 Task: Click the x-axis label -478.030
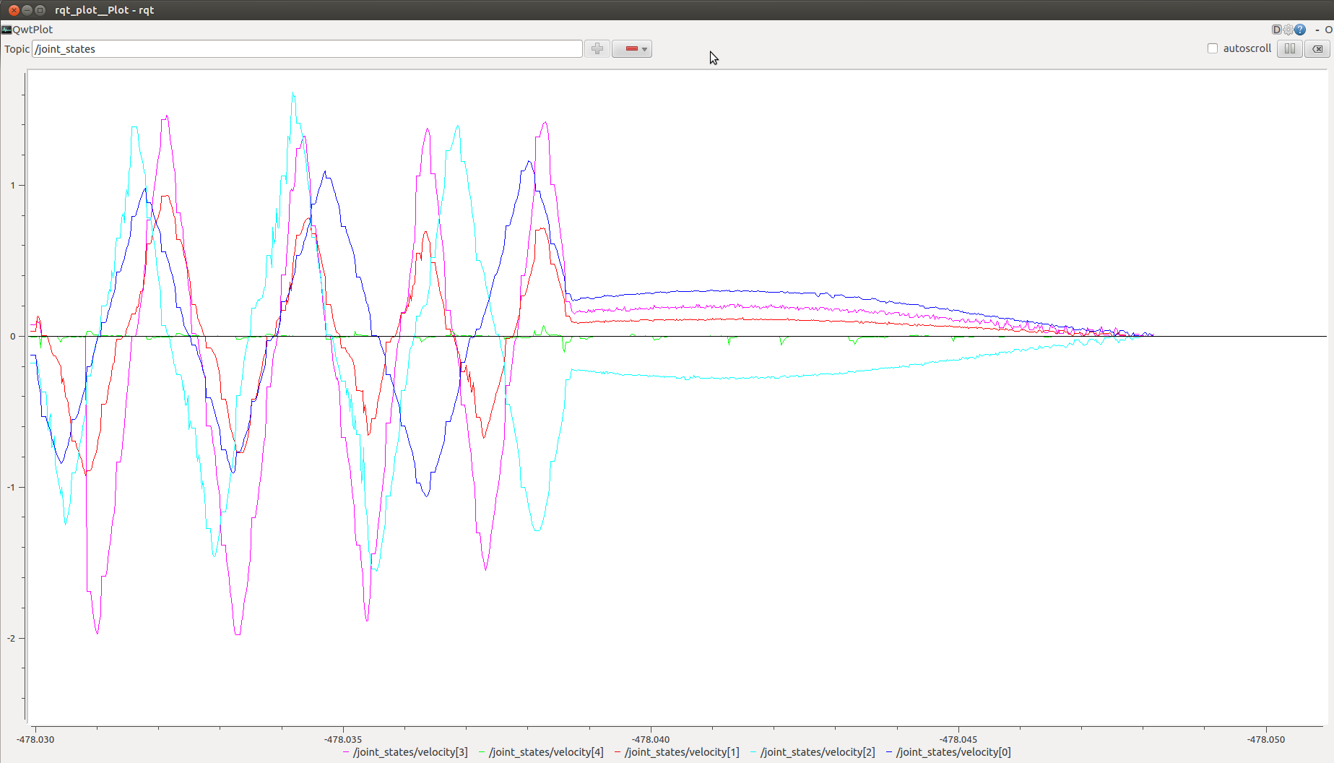pyautogui.click(x=35, y=739)
